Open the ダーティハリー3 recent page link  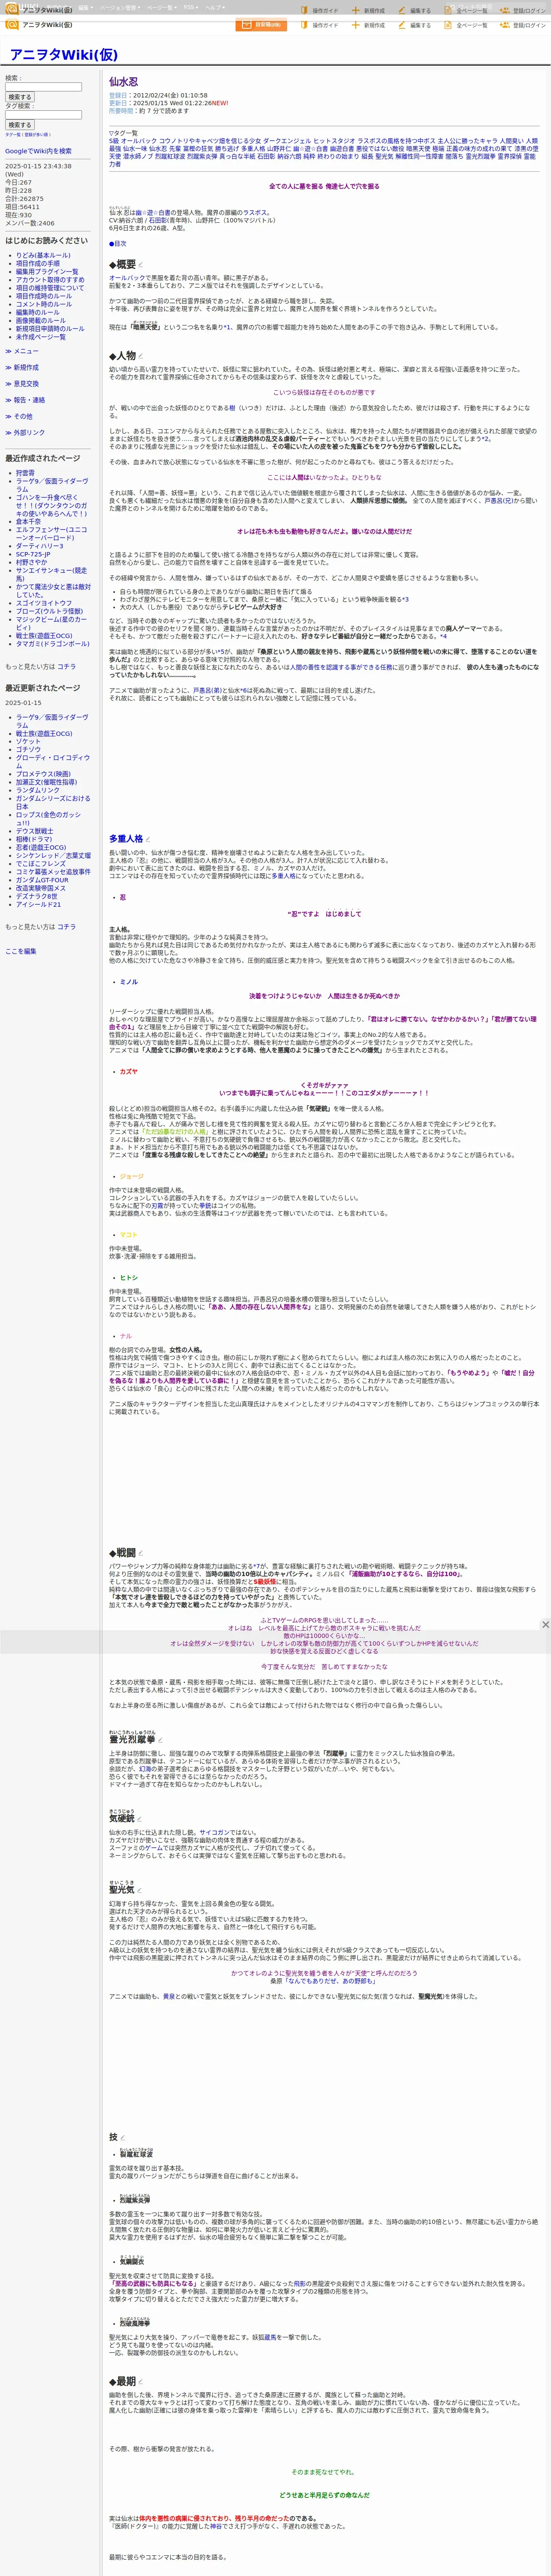39,546
